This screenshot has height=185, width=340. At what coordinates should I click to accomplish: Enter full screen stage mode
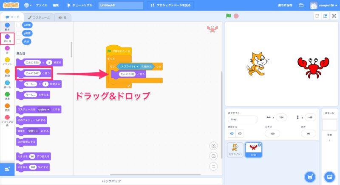pyautogui.click(x=334, y=16)
